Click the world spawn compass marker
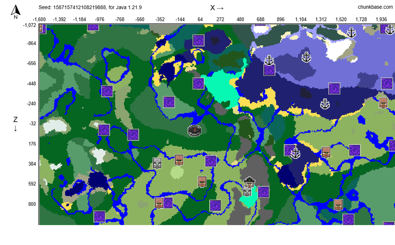 [x=194, y=131]
